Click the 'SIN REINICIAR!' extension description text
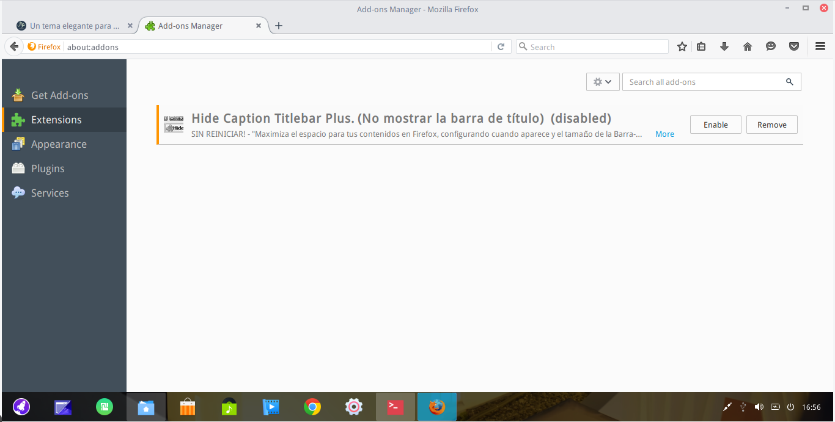 [416, 134]
